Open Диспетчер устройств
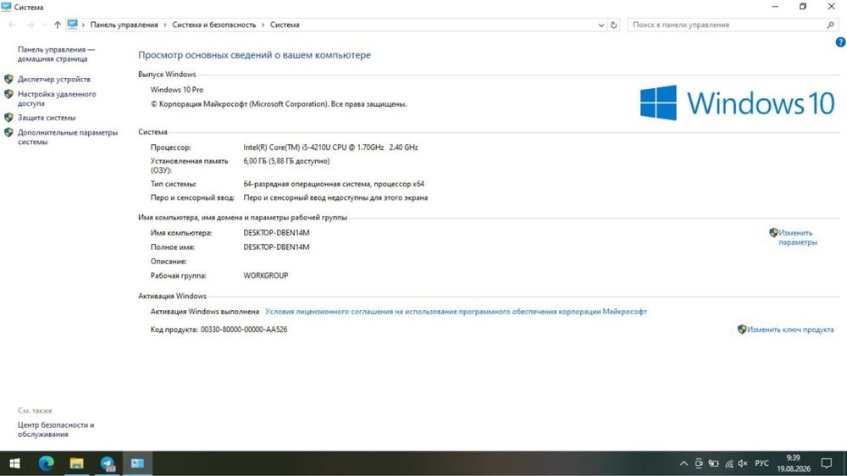 [54, 79]
